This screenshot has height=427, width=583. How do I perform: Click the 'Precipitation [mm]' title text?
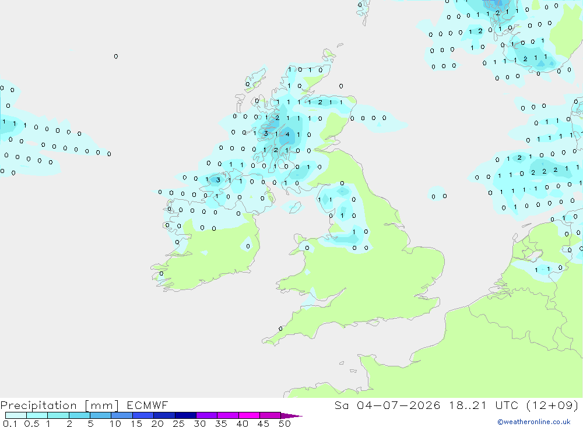tap(59, 405)
